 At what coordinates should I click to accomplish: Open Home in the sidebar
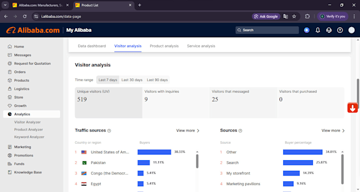point(19,47)
